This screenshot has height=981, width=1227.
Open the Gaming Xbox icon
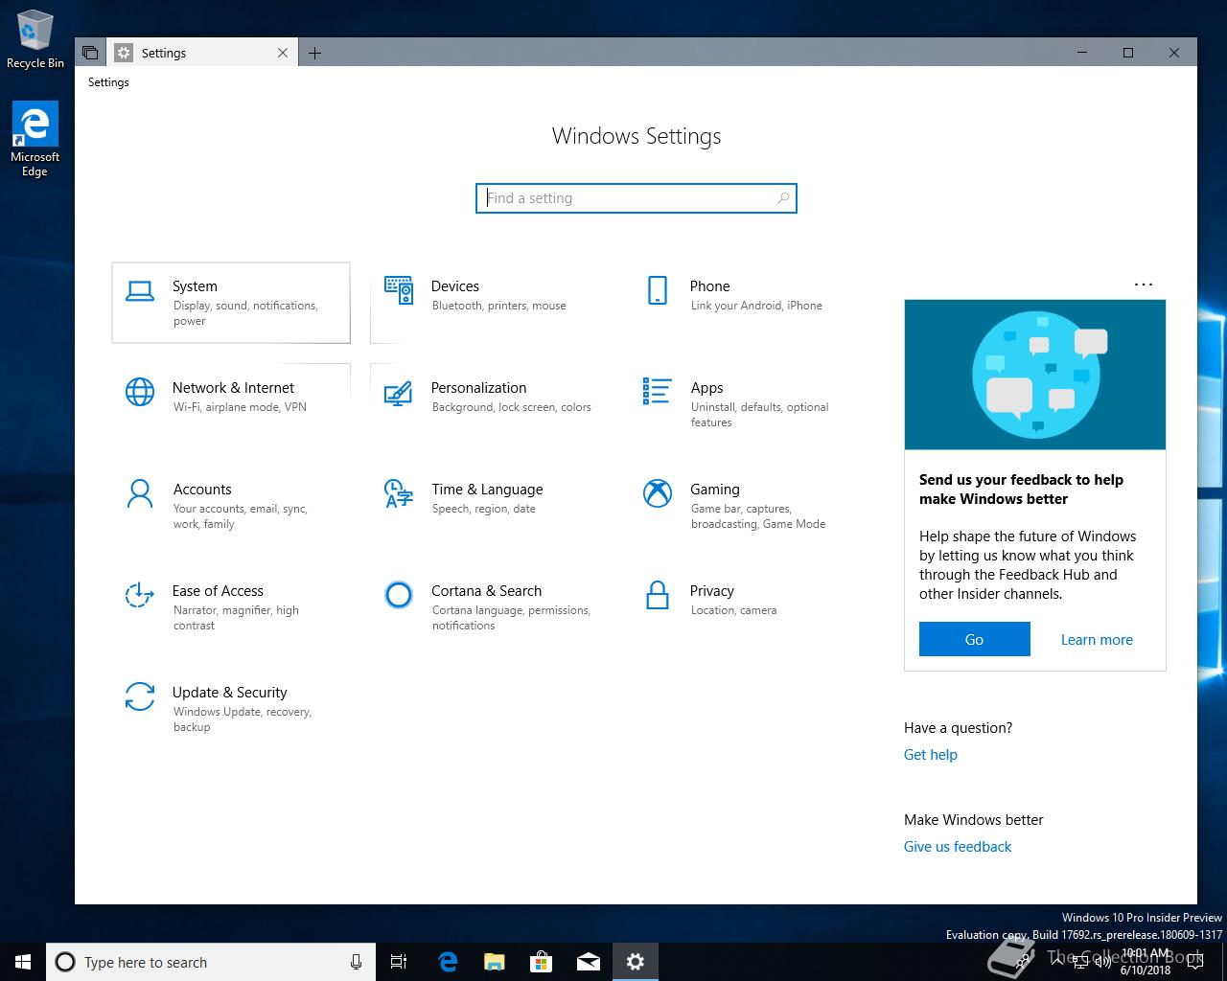658,493
